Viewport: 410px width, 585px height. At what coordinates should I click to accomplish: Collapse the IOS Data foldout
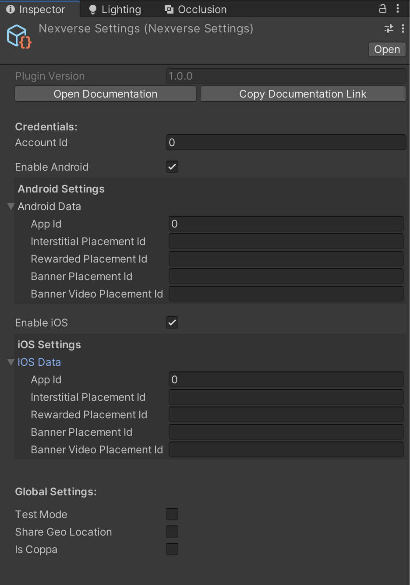tap(11, 362)
